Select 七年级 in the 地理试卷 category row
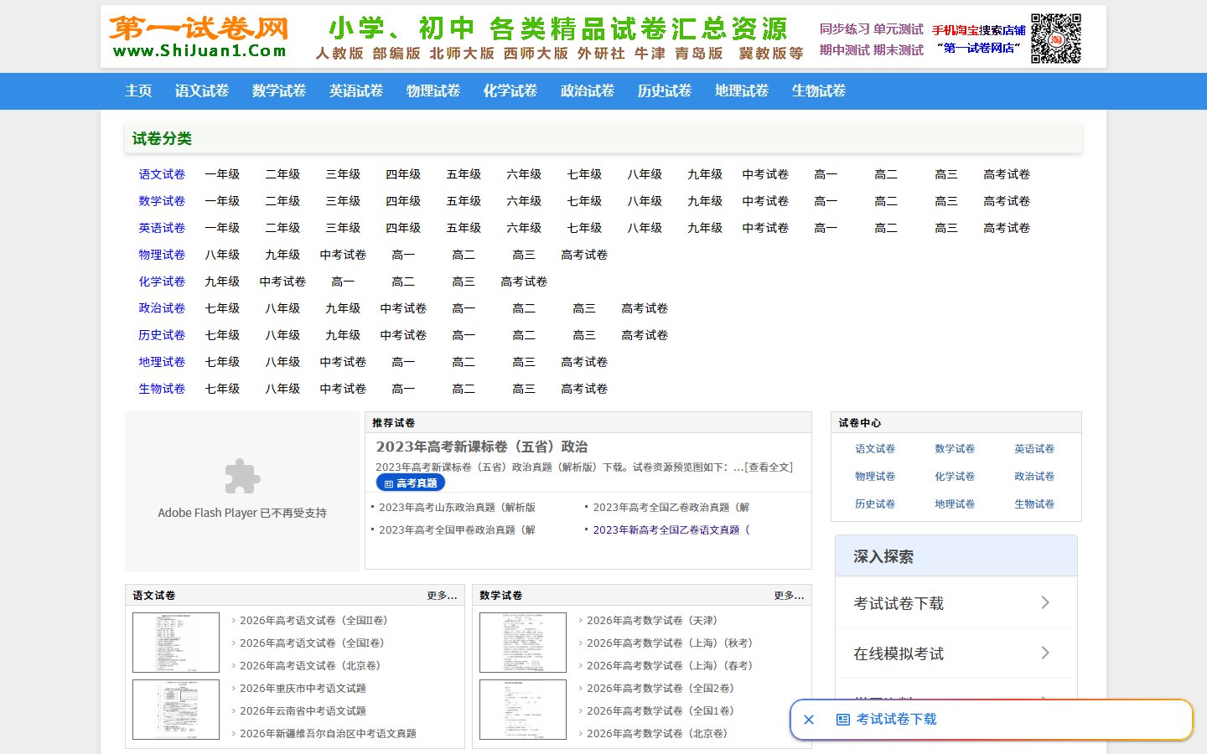This screenshot has width=1207, height=754. (222, 362)
